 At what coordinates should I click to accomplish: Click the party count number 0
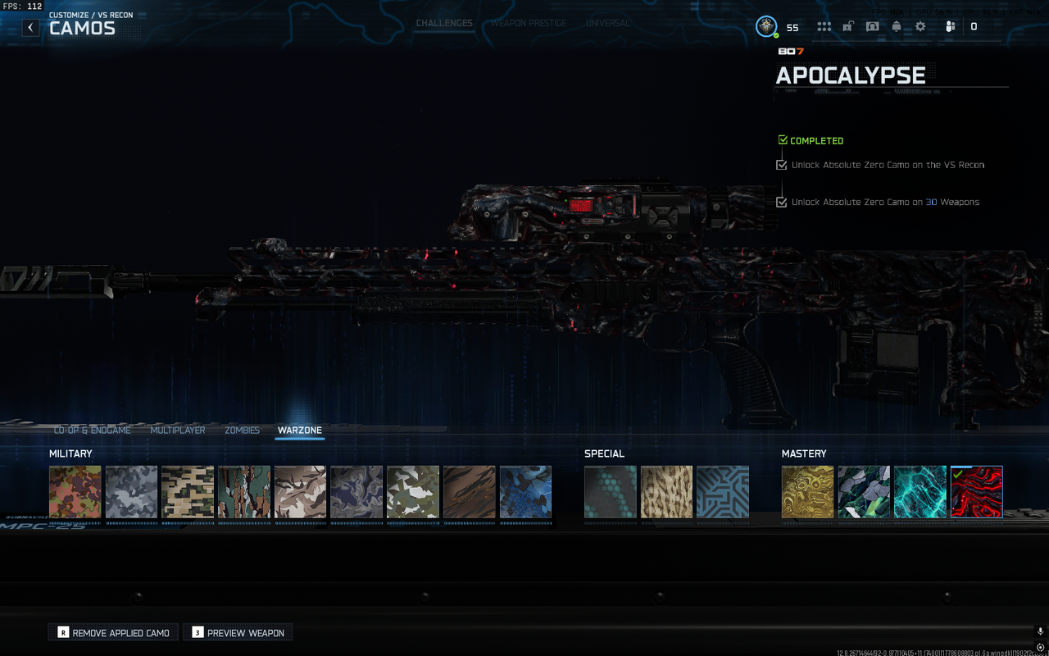pyautogui.click(x=974, y=27)
